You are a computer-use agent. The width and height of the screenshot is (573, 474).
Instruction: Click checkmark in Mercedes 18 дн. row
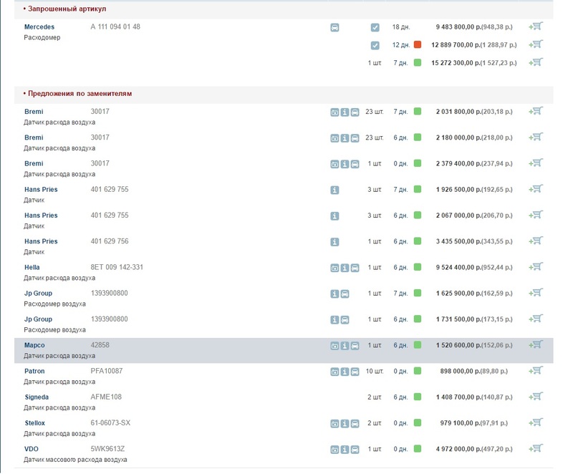(375, 27)
